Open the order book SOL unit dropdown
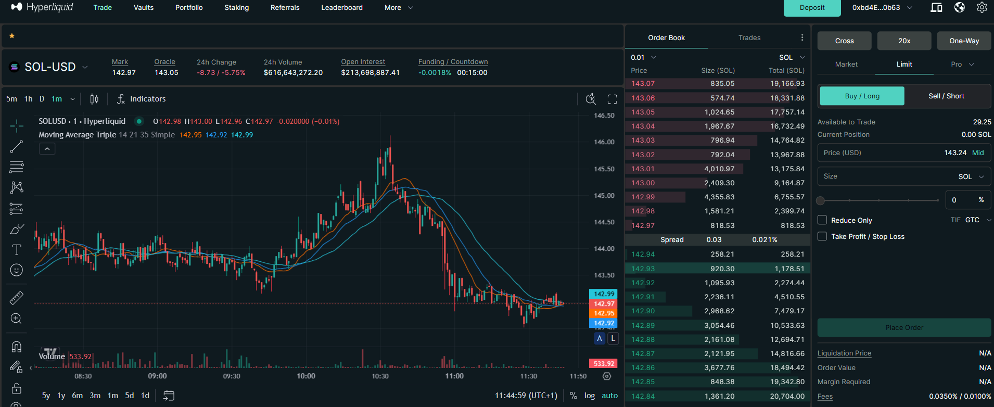The height and width of the screenshot is (407, 994). [x=792, y=57]
